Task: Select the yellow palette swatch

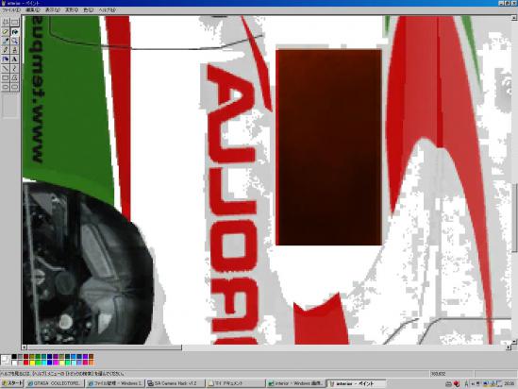Action: point(32,363)
